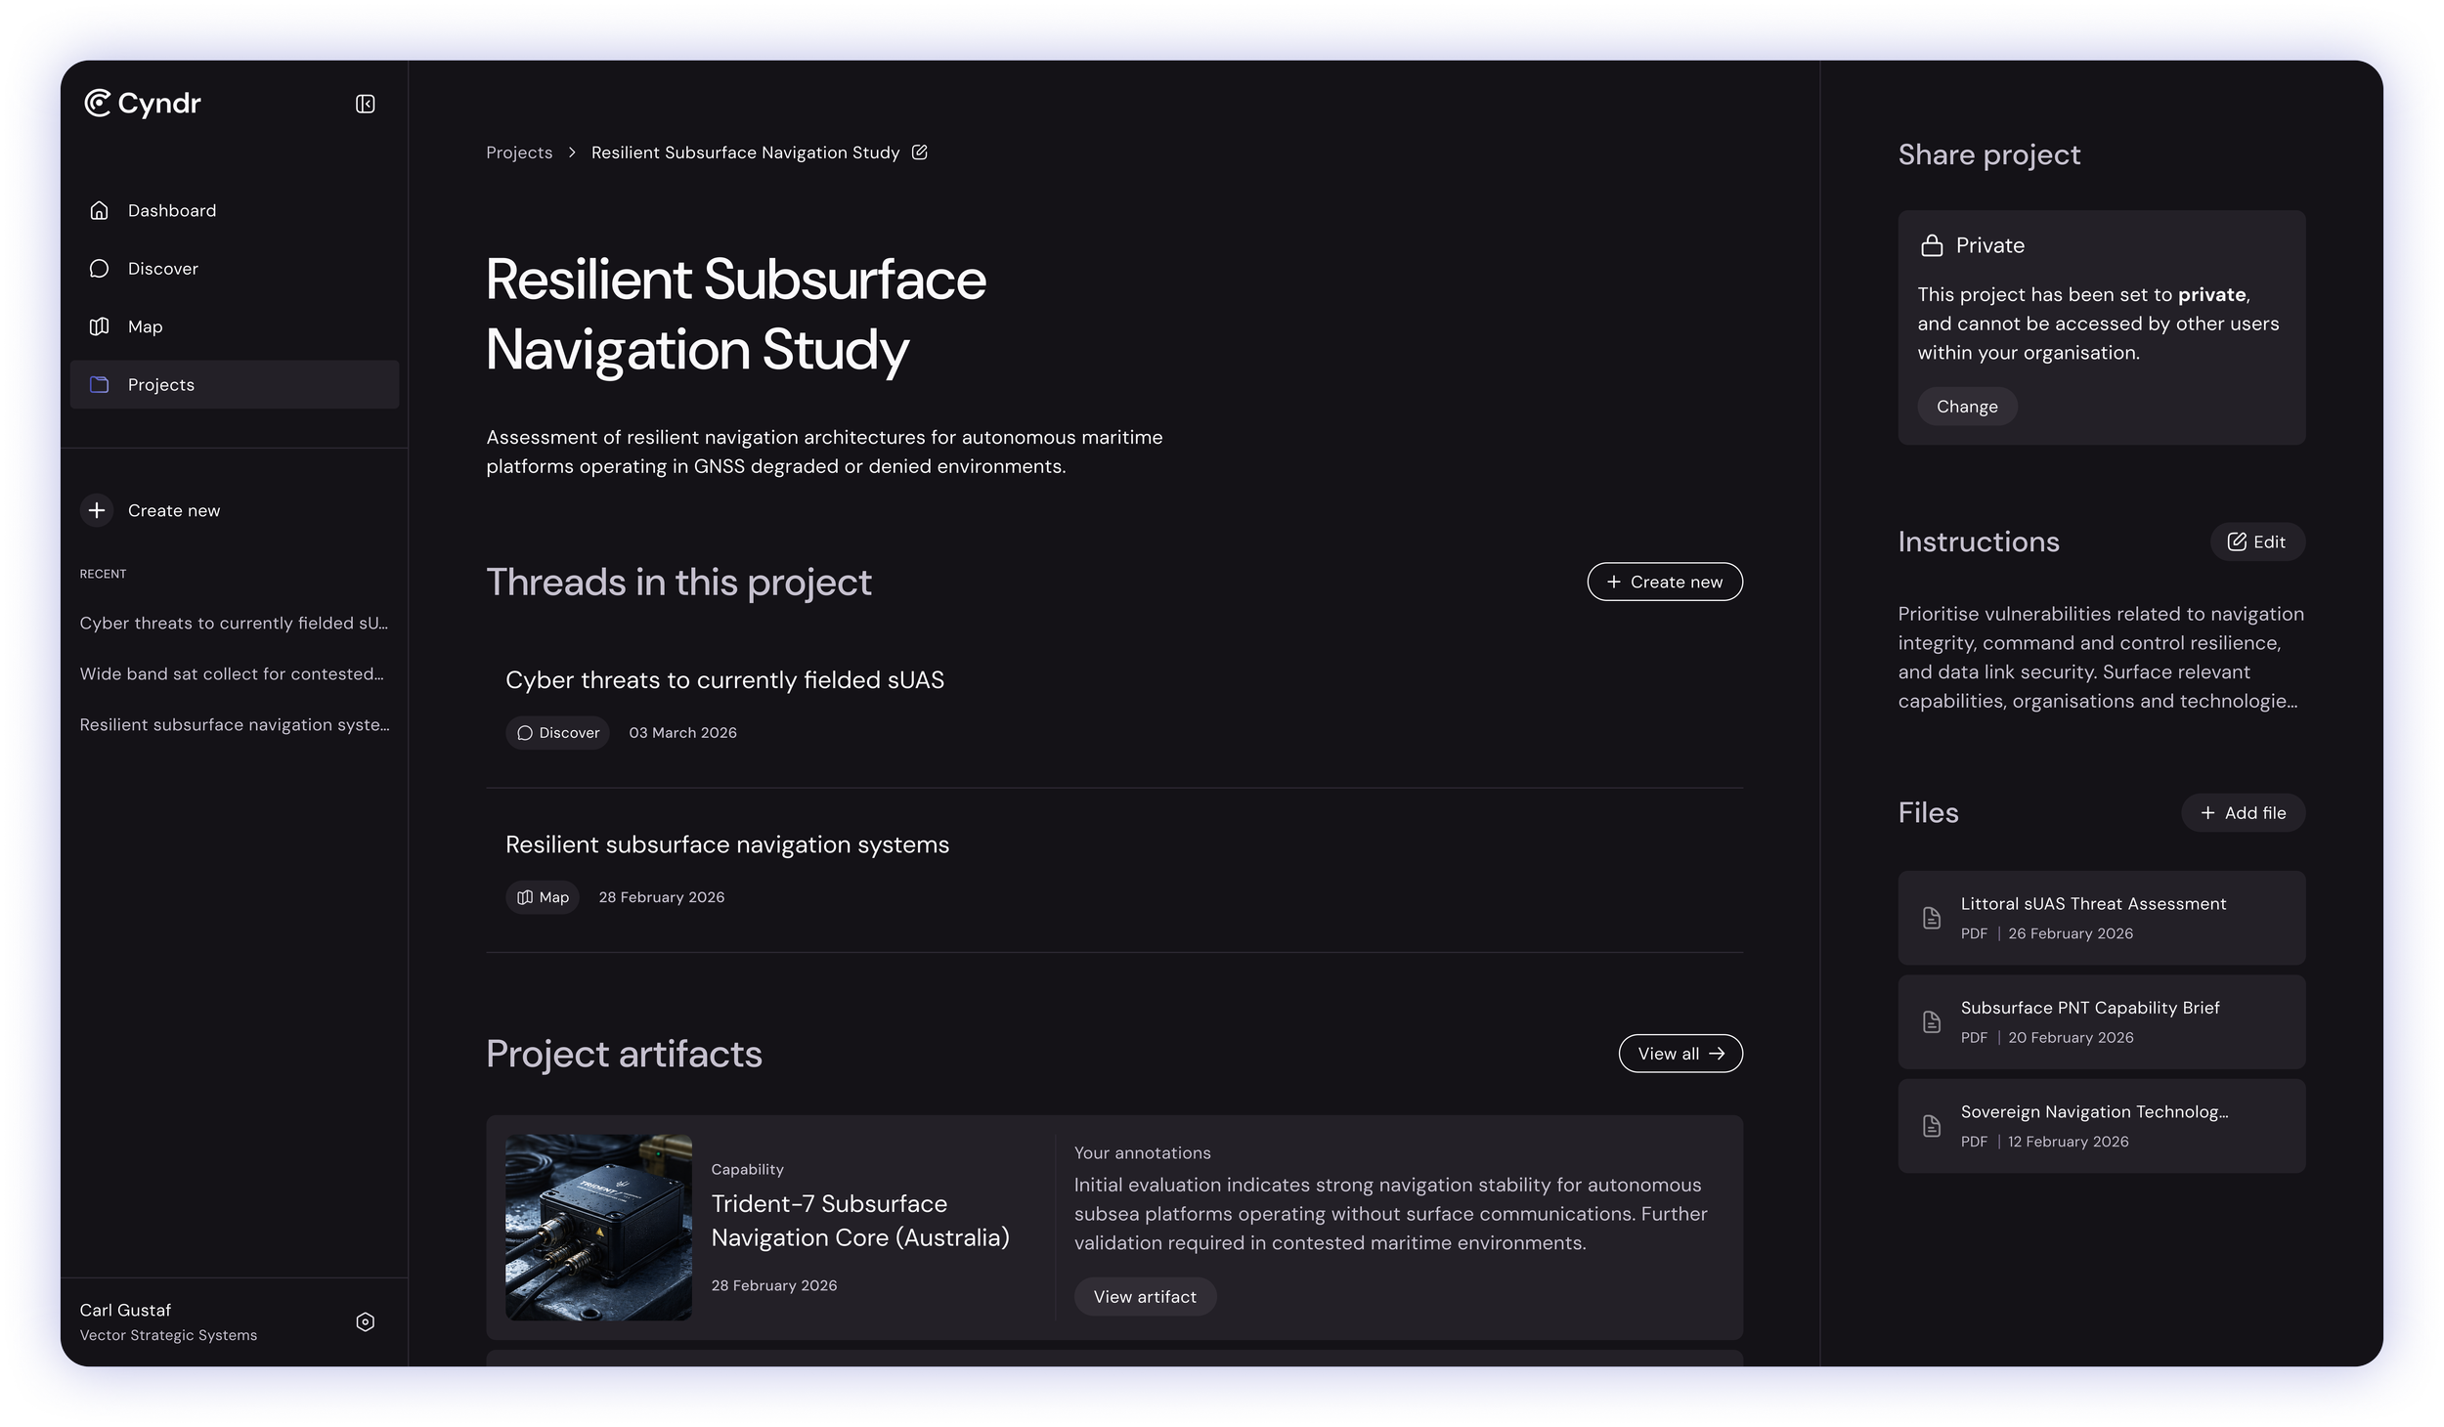
Task: Click the View artifact button for Trident-7
Action: click(1144, 1296)
